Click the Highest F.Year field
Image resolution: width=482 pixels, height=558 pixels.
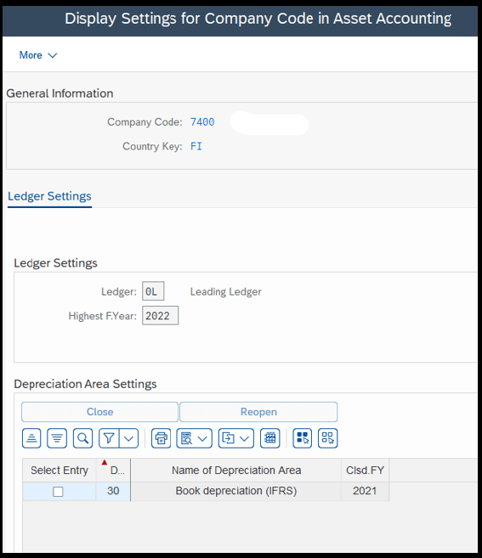[161, 316]
